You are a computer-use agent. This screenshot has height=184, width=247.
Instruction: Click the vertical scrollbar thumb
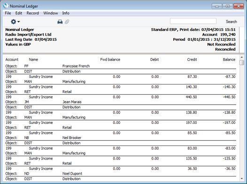coord(242,62)
